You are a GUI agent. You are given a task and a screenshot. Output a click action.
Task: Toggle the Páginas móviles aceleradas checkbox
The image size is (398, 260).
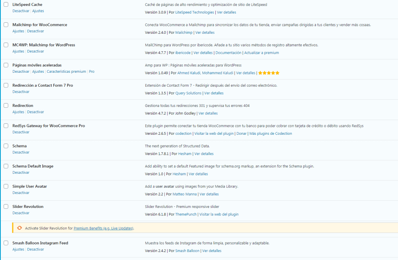coord(6,65)
